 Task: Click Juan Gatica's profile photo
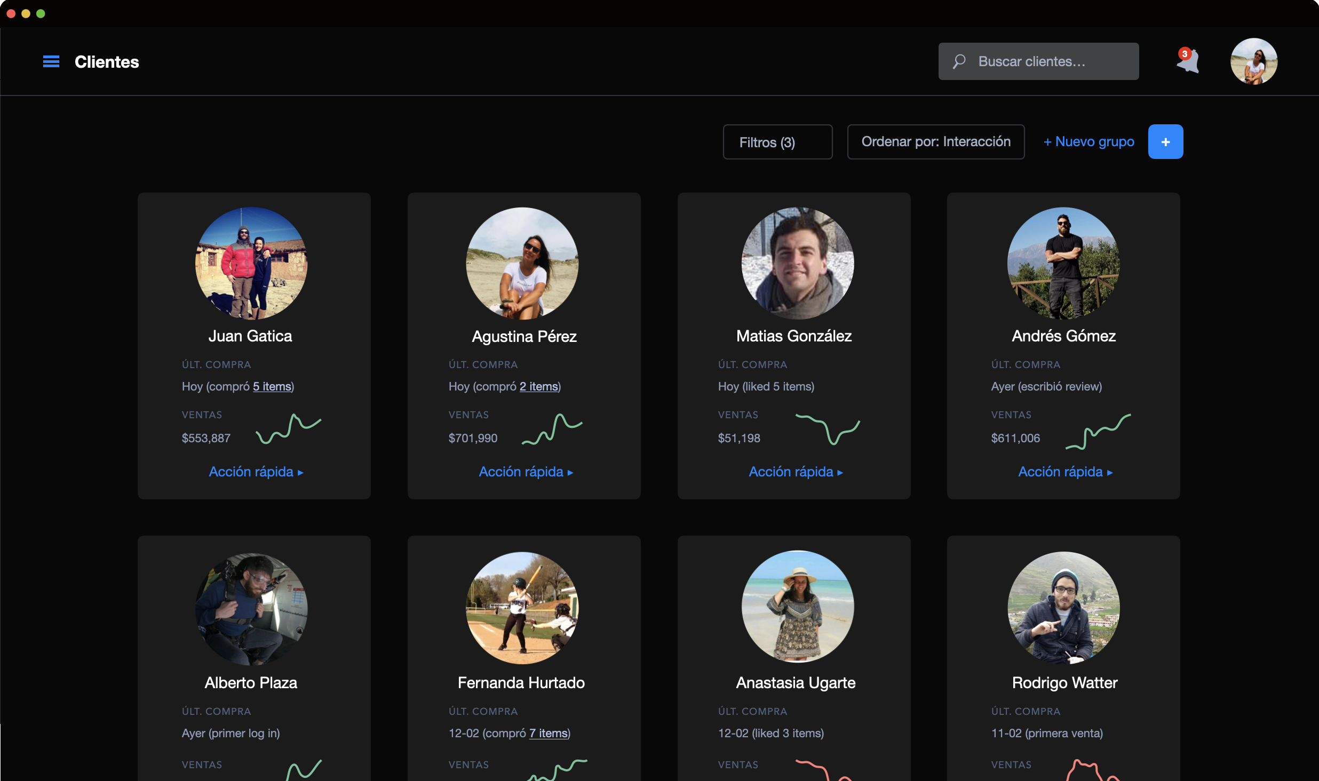point(251,264)
